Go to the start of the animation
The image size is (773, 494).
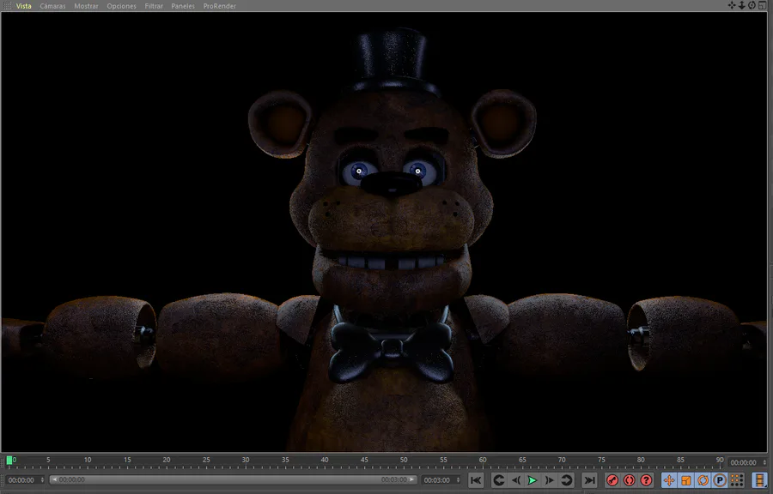coord(476,480)
